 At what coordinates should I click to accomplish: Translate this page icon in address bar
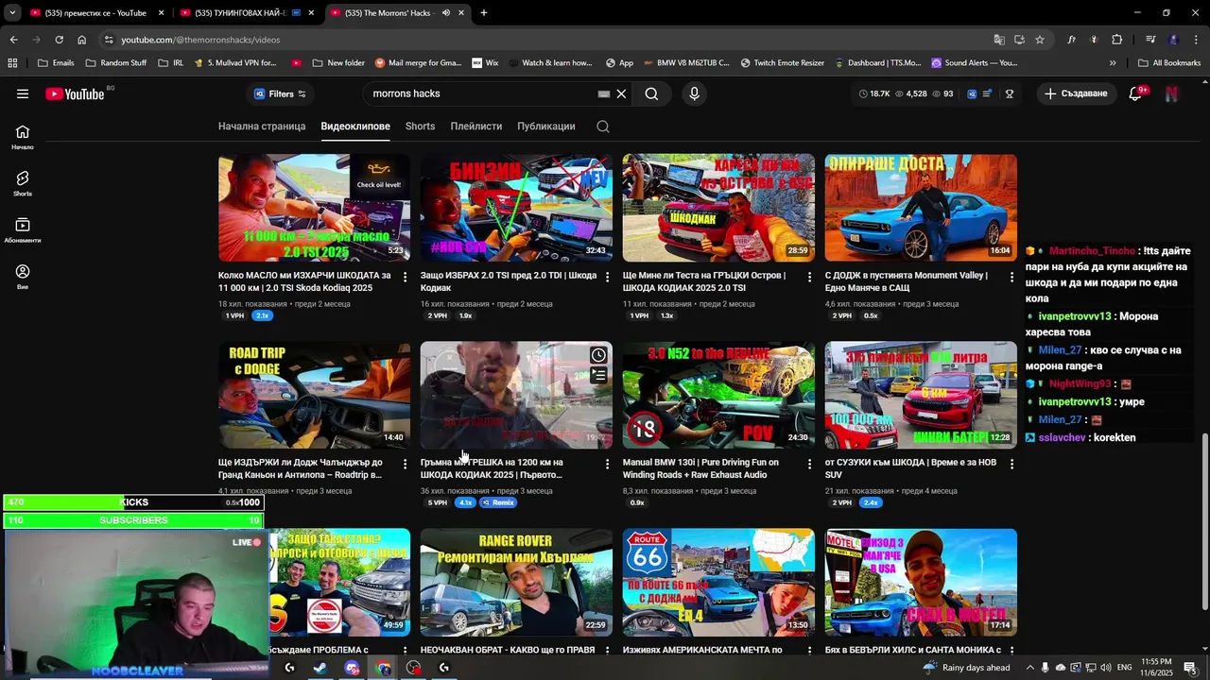999,40
